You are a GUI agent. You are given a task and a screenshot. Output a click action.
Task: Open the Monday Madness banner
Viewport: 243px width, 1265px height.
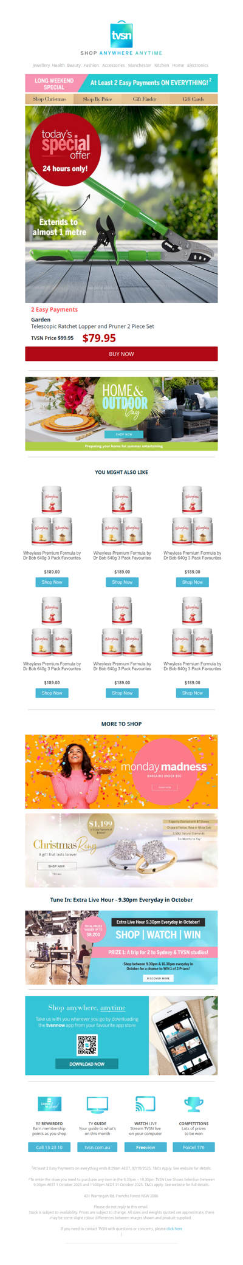tap(122, 771)
